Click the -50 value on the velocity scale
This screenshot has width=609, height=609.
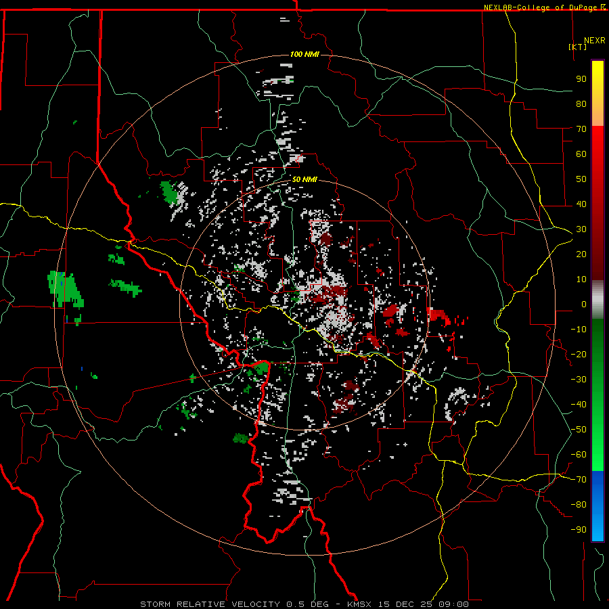pyautogui.click(x=579, y=430)
